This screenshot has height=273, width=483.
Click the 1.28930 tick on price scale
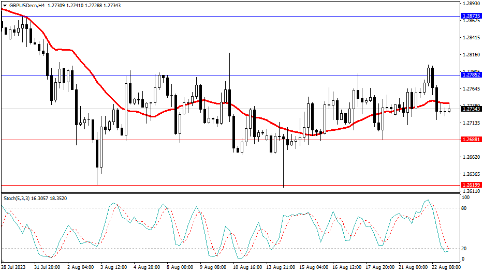pos(471,4)
